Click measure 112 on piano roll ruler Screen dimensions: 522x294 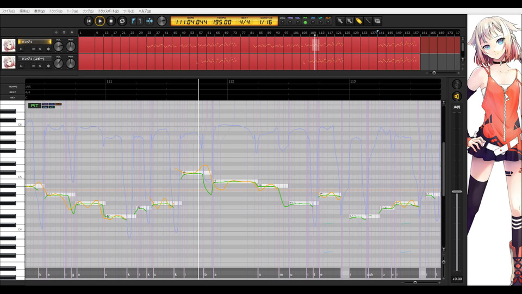(231, 81)
